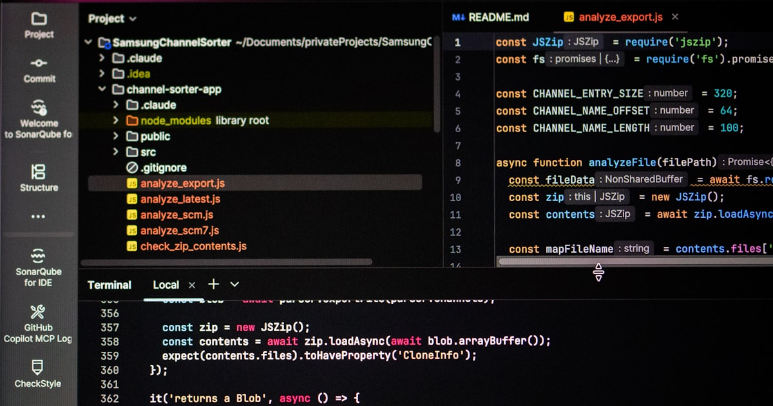Close the analyze_export.js tab
The width and height of the screenshot is (773, 406).
pos(675,17)
